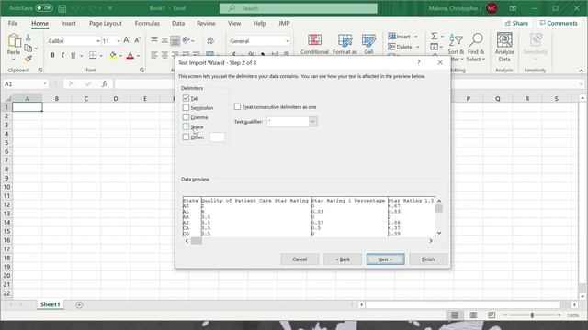Adjust the zoom slider in status bar
The image size is (588, 330).
point(532,315)
